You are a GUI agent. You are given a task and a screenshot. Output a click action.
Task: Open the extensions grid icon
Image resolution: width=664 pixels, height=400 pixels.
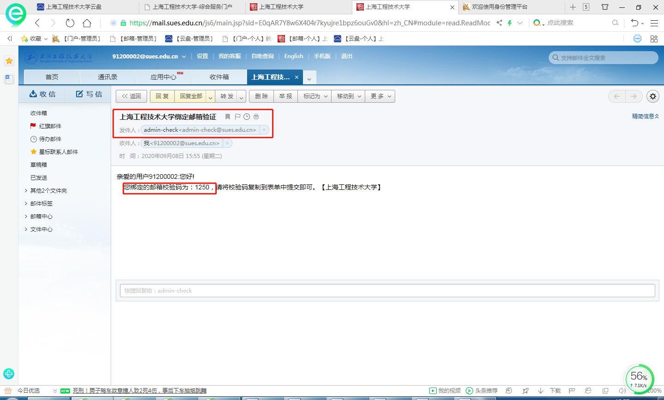654,39
